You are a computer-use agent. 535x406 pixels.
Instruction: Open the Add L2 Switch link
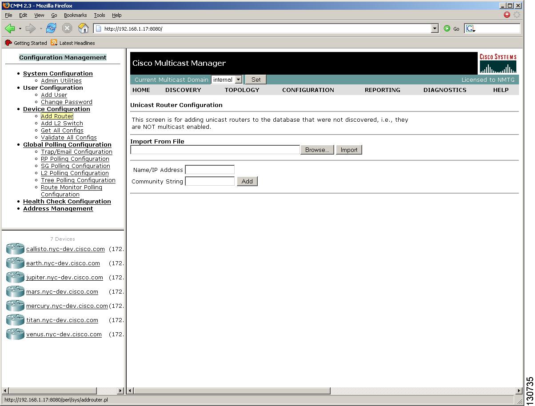[x=62, y=123]
